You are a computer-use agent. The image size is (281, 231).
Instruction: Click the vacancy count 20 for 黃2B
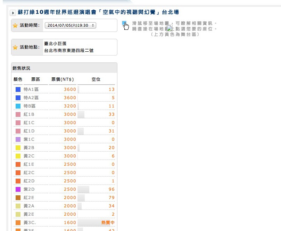111,148
